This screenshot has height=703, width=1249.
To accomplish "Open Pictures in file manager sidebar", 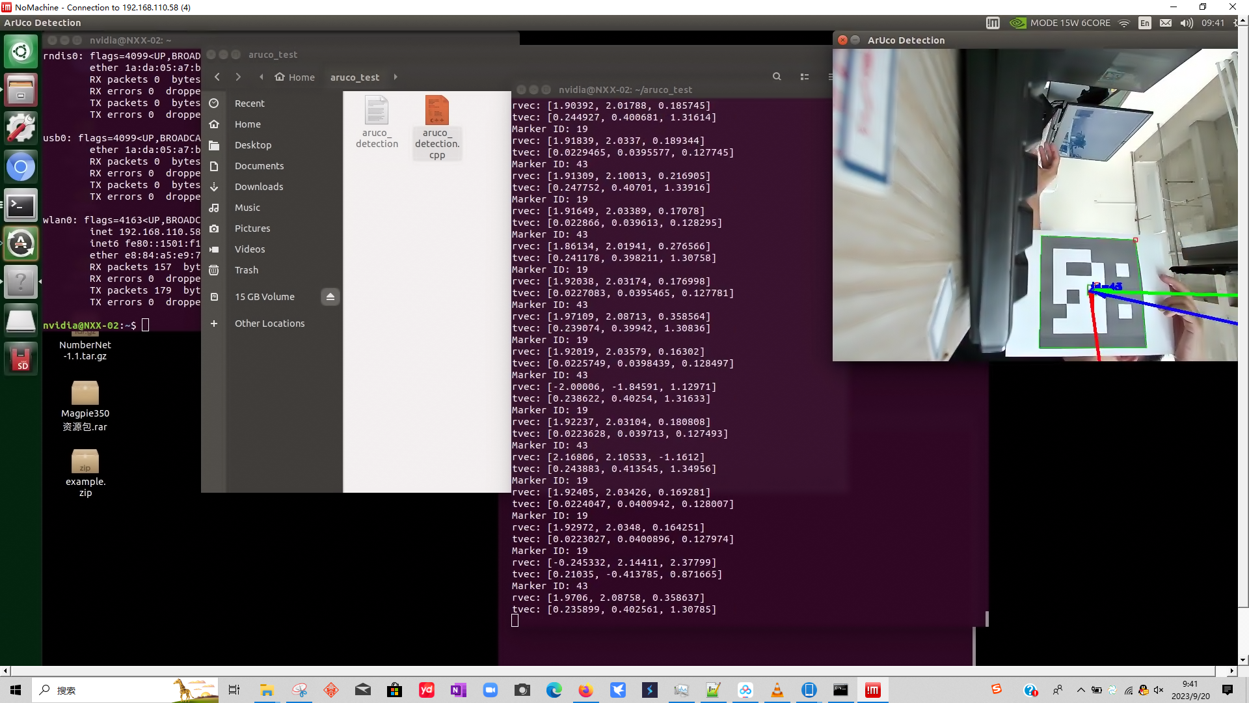I will tap(272, 228).
